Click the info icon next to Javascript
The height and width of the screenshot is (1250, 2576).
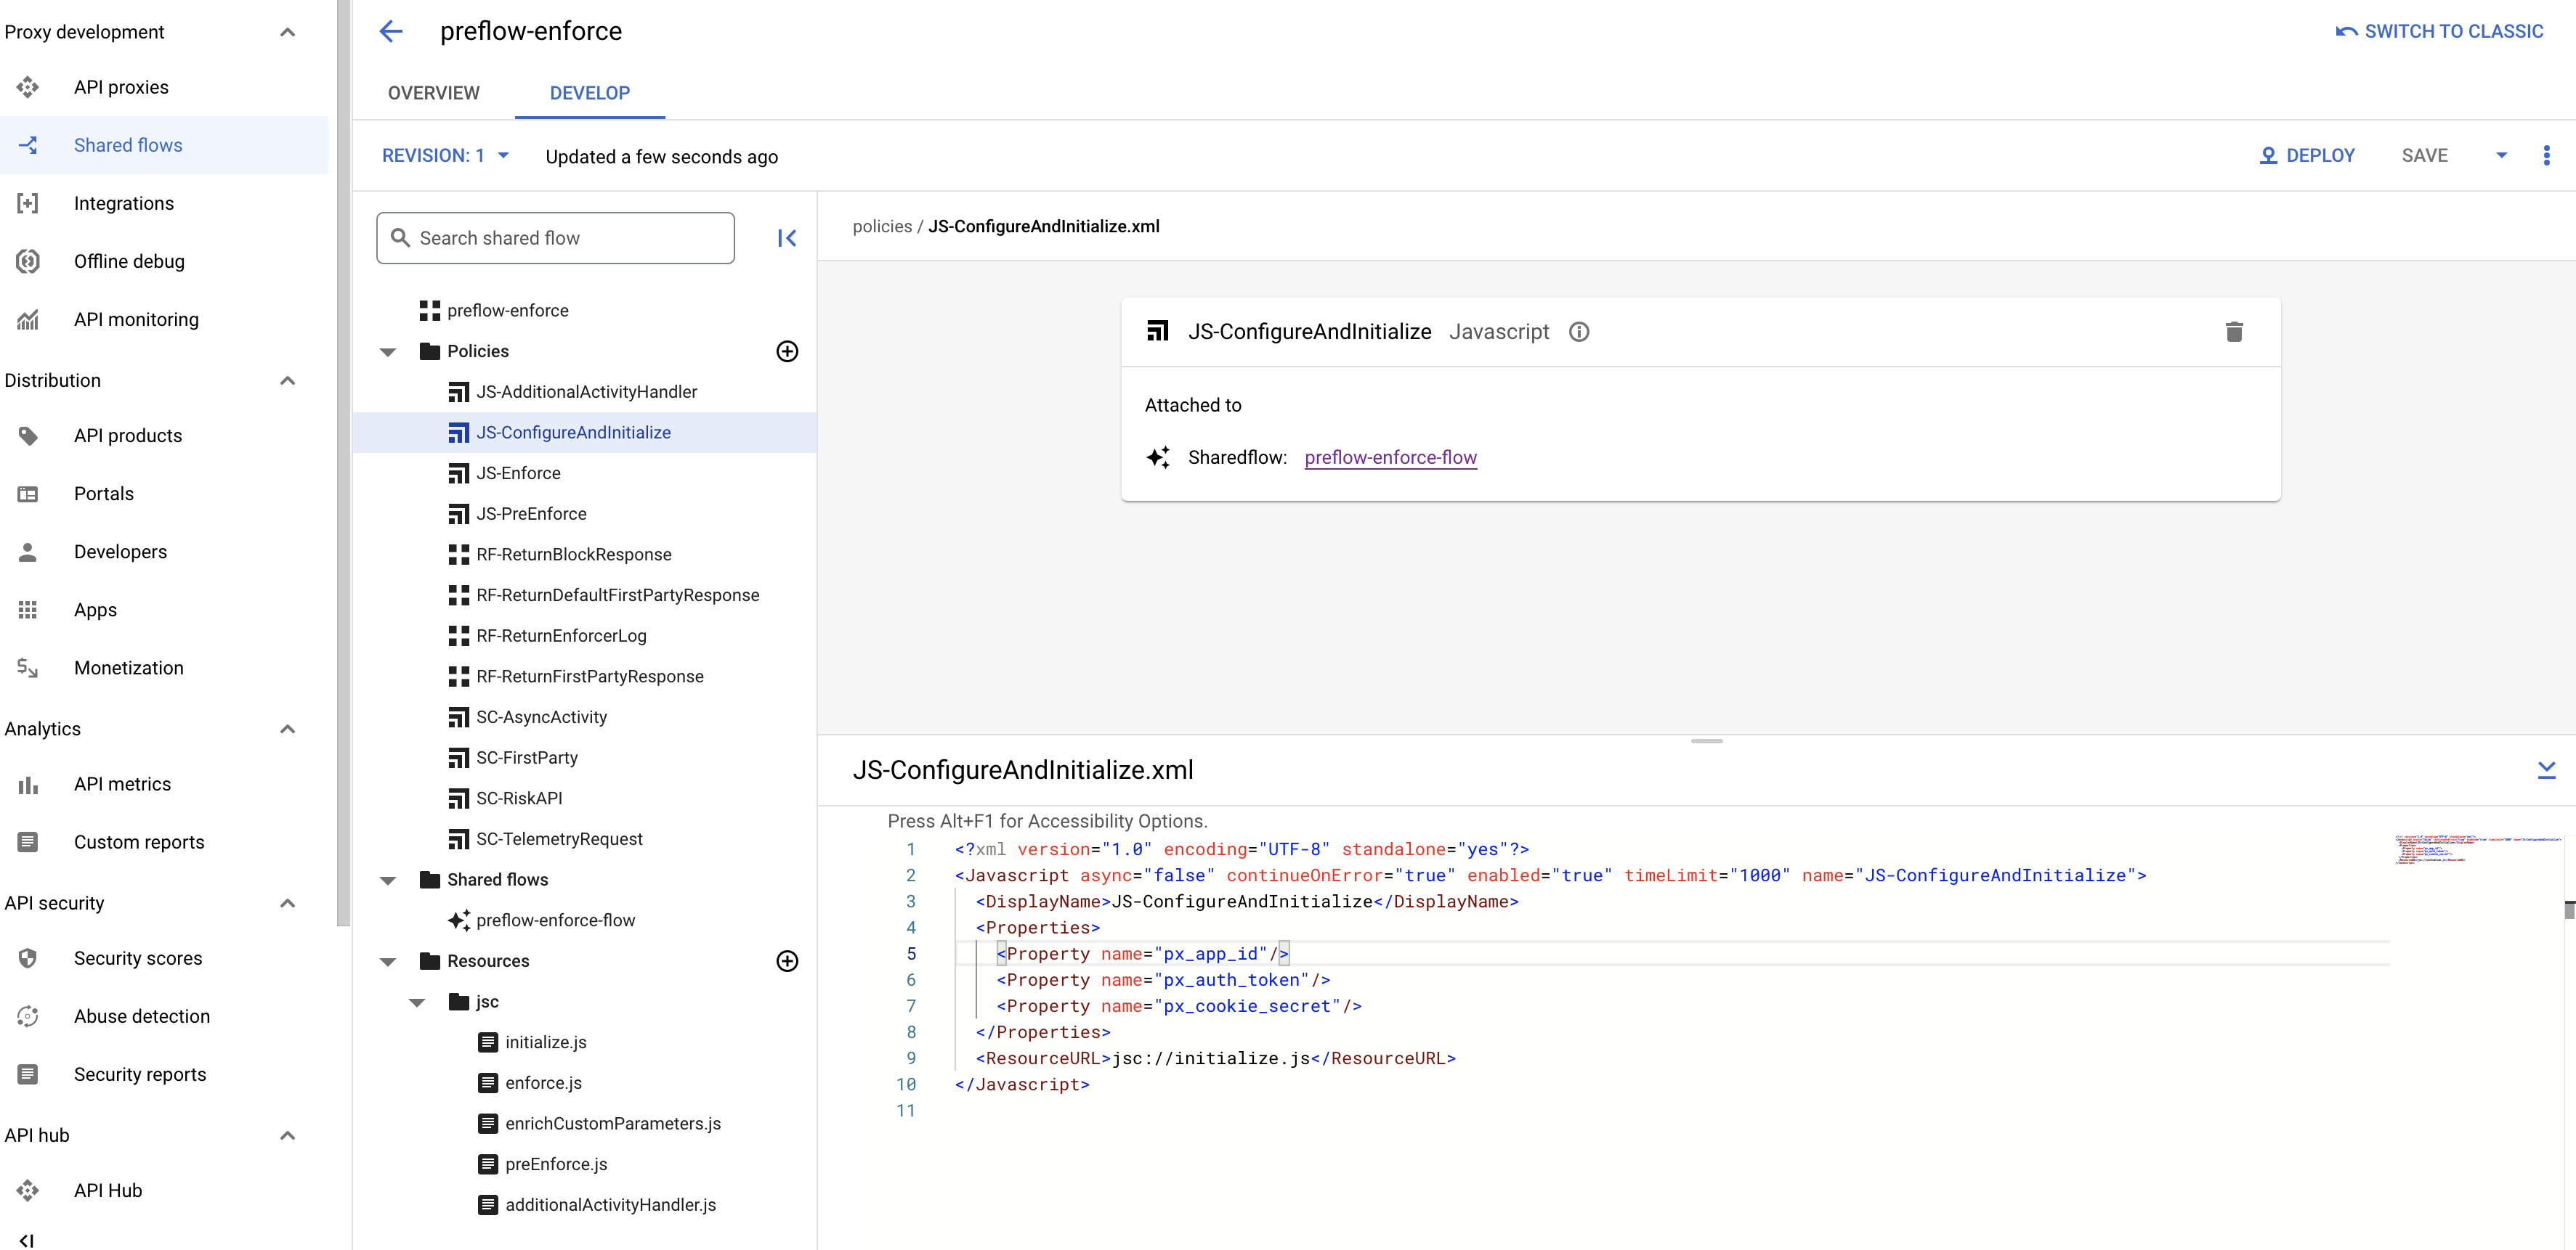[1578, 332]
